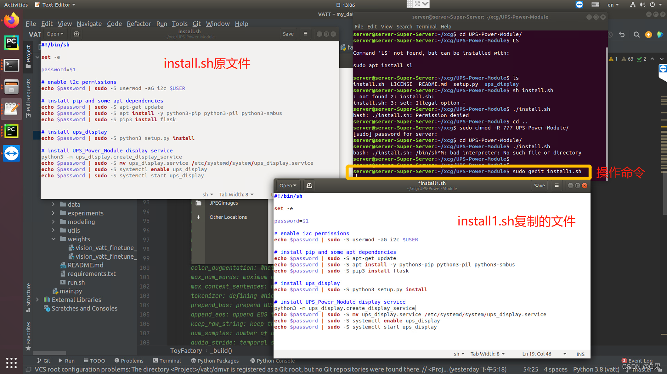The image size is (667, 374).
Task: Open the TeamViewer tray icon in top bar
Action: (x=580, y=4)
